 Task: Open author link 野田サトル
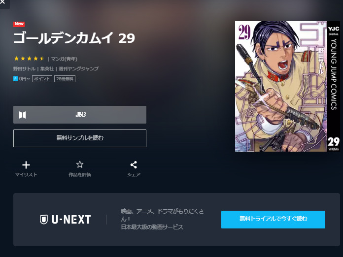(24, 69)
